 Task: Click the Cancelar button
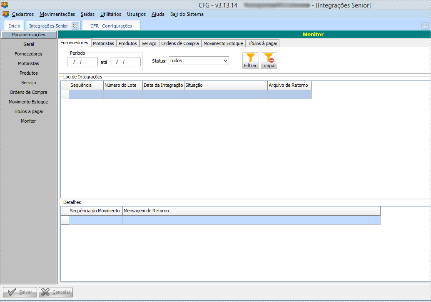[x=56, y=292]
